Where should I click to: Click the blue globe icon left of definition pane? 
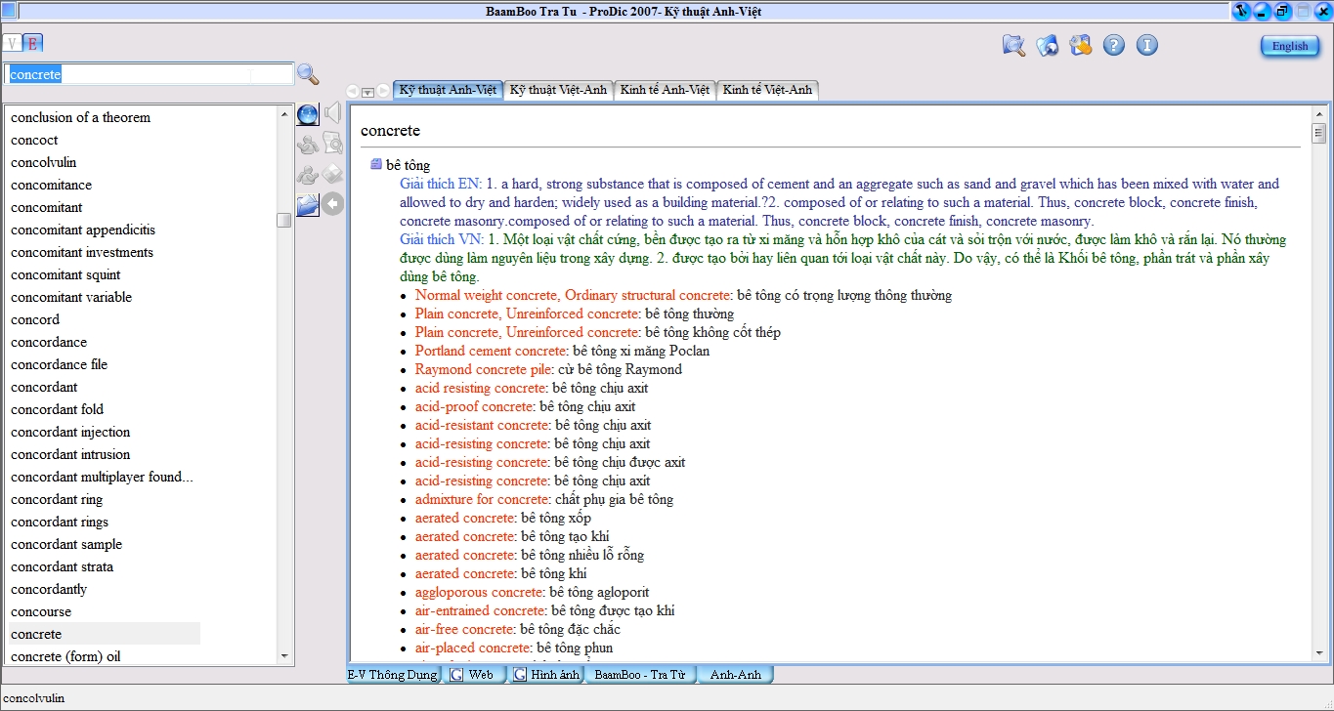pyautogui.click(x=308, y=115)
